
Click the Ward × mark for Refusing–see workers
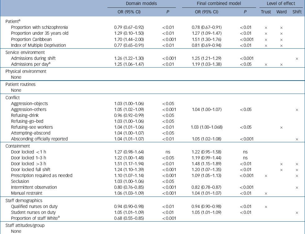tap(281, 127)
